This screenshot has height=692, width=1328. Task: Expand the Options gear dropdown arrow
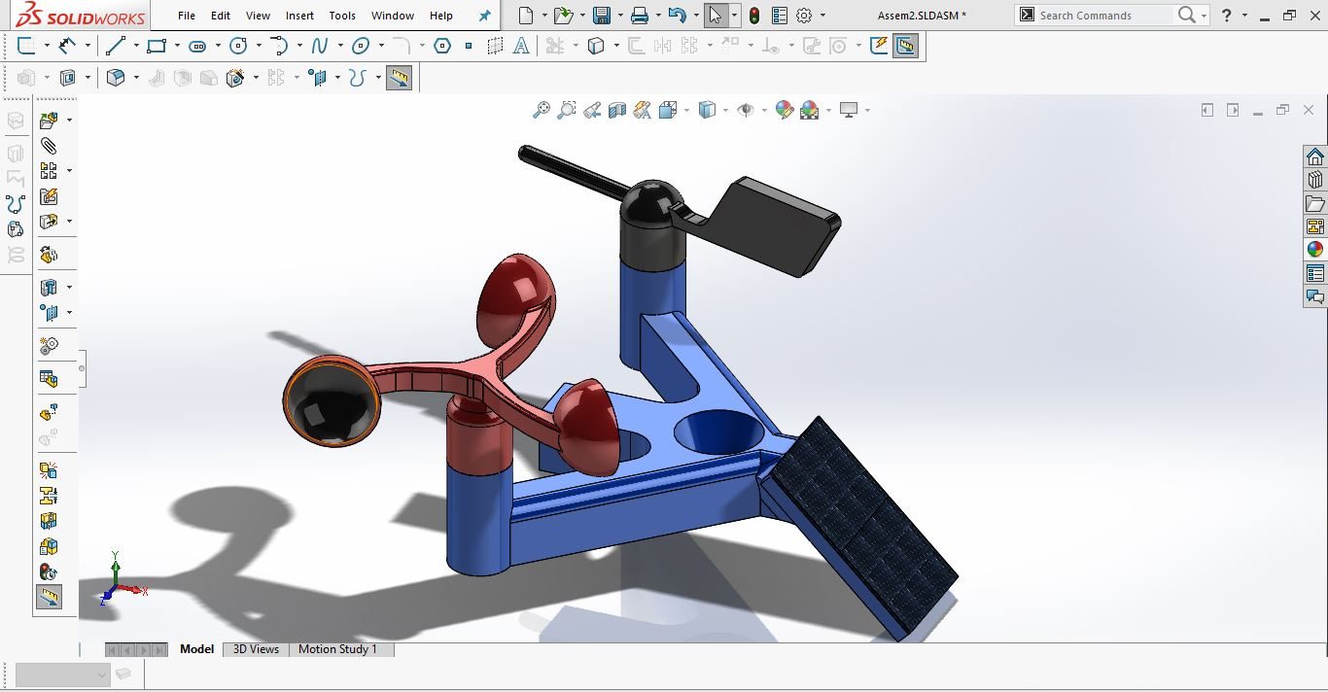[x=822, y=16]
